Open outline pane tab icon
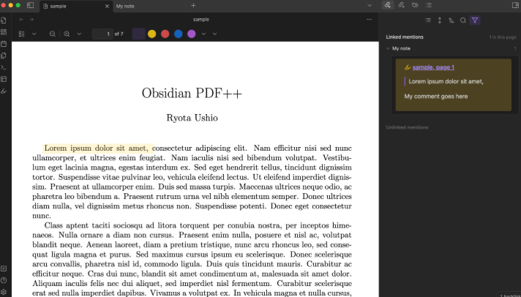 (x=429, y=5)
